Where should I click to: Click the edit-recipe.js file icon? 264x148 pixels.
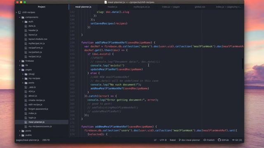[x=26, y=105]
